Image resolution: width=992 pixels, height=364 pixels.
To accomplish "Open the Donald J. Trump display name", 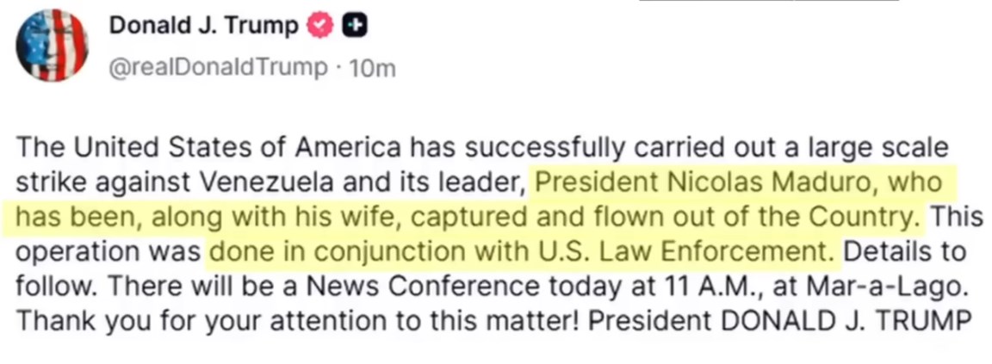I will (203, 28).
